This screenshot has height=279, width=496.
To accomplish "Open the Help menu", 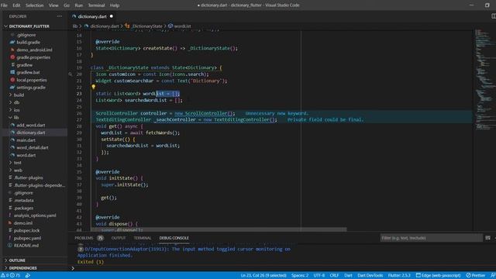I will 115,5.
